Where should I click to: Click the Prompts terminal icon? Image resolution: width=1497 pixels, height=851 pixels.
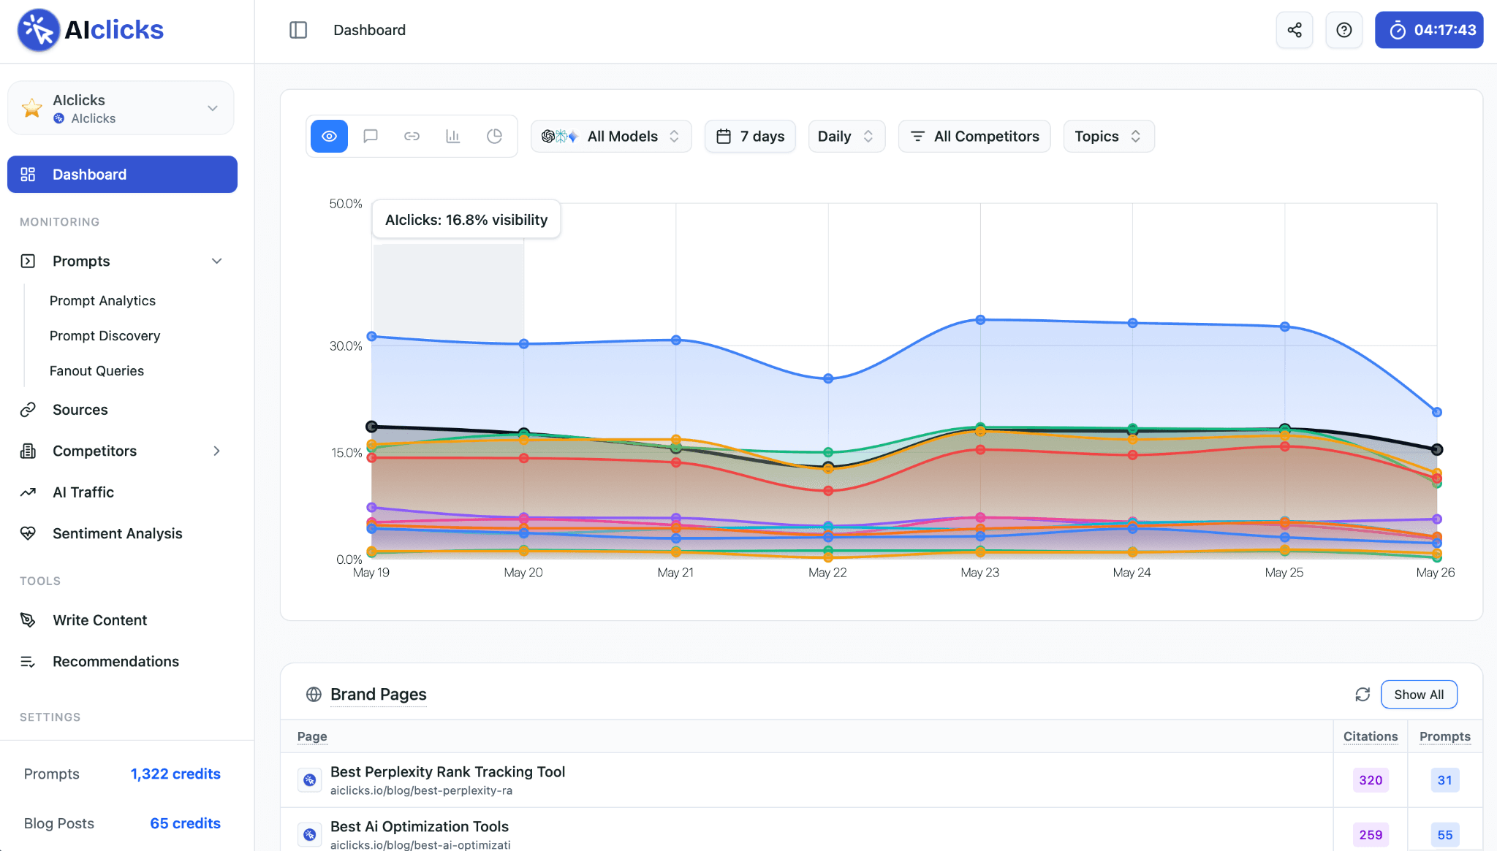point(28,262)
